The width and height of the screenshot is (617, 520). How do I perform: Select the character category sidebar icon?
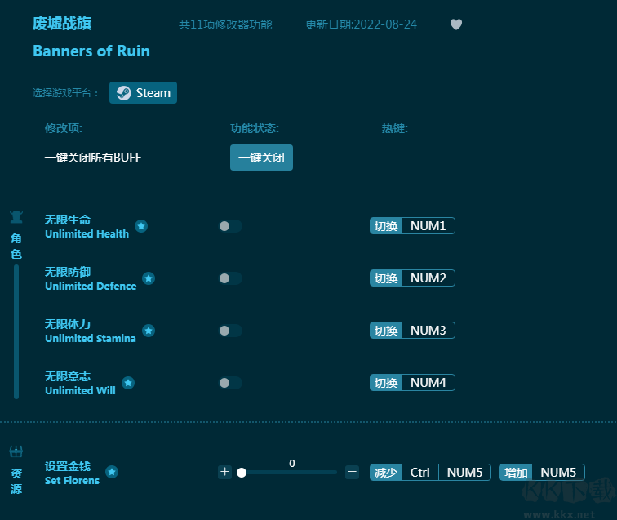coord(16,217)
